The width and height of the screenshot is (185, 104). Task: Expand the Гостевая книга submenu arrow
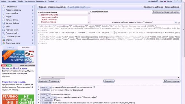[x=33, y=30]
